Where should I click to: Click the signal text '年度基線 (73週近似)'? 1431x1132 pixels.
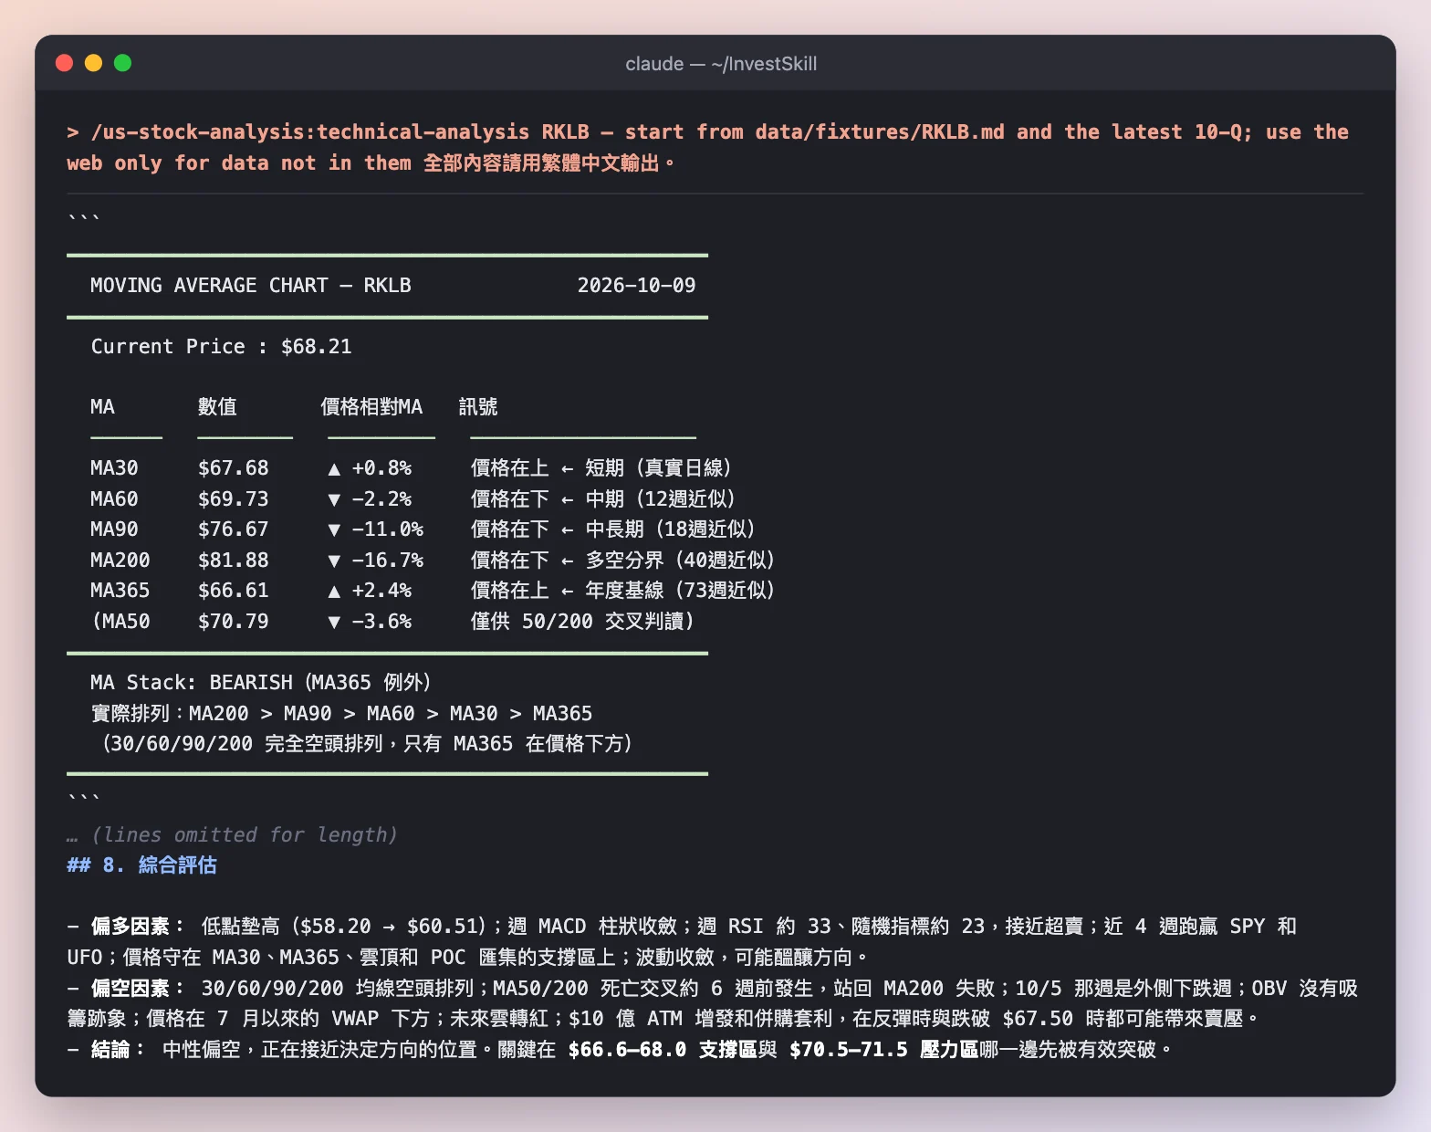coord(680,591)
